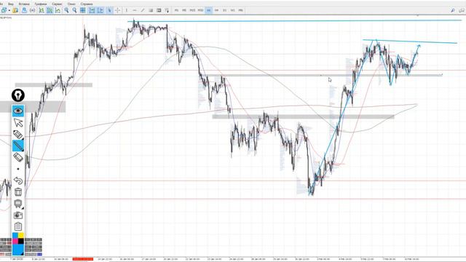Tile the chart windows
This screenshot has height=262, width=466.
point(83,10)
